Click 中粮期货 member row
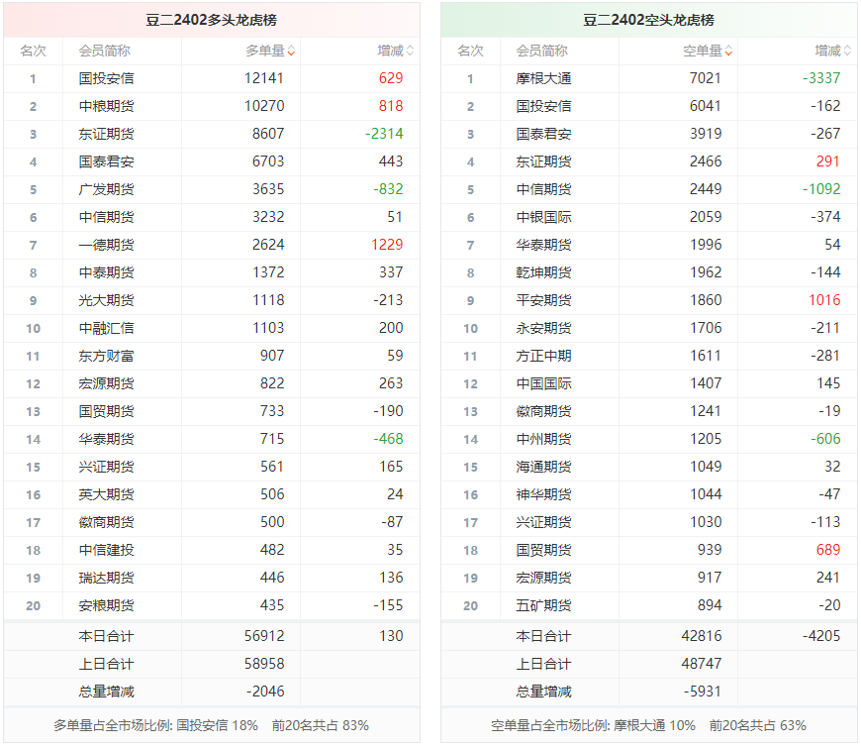The image size is (861, 747). [212, 106]
